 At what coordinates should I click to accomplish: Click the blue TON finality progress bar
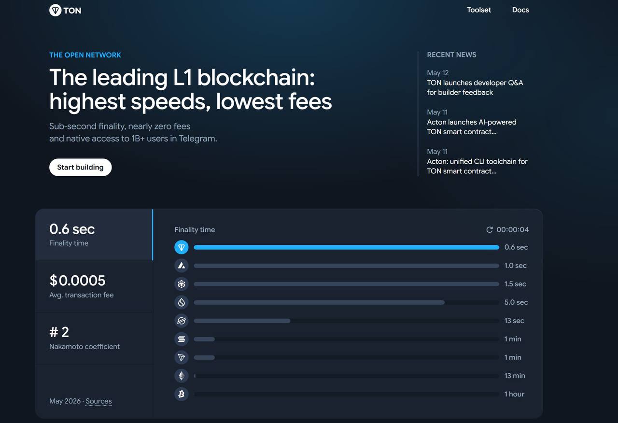click(346, 247)
